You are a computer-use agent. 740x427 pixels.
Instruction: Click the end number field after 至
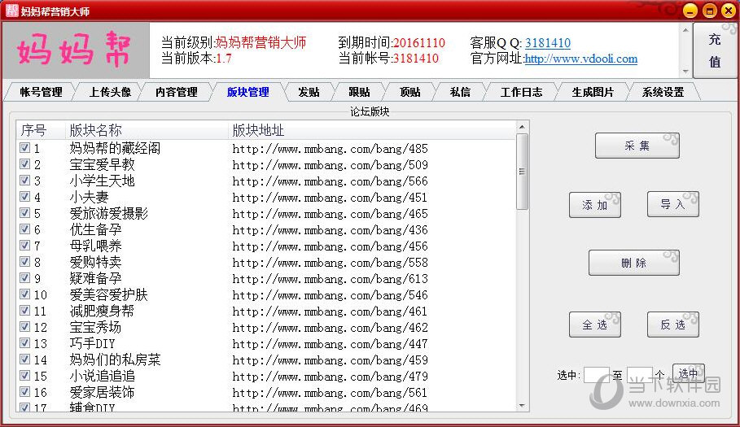click(x=640, y=375)
